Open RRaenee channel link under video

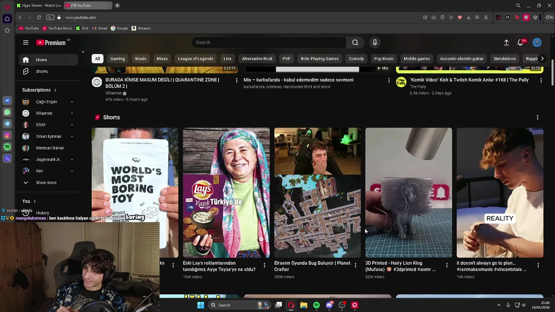coord(114,93)
